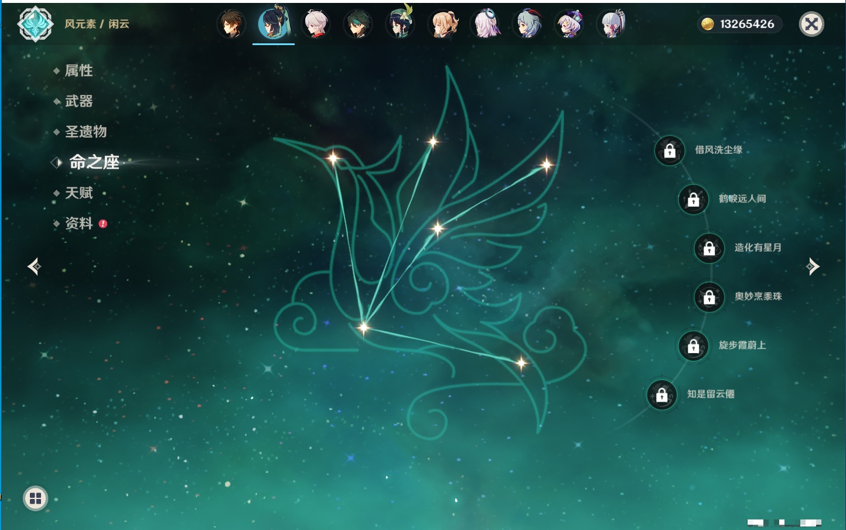Viewport: 846px width, 530px height.
Task: Go to next character with right arrow
Action: 813,266
